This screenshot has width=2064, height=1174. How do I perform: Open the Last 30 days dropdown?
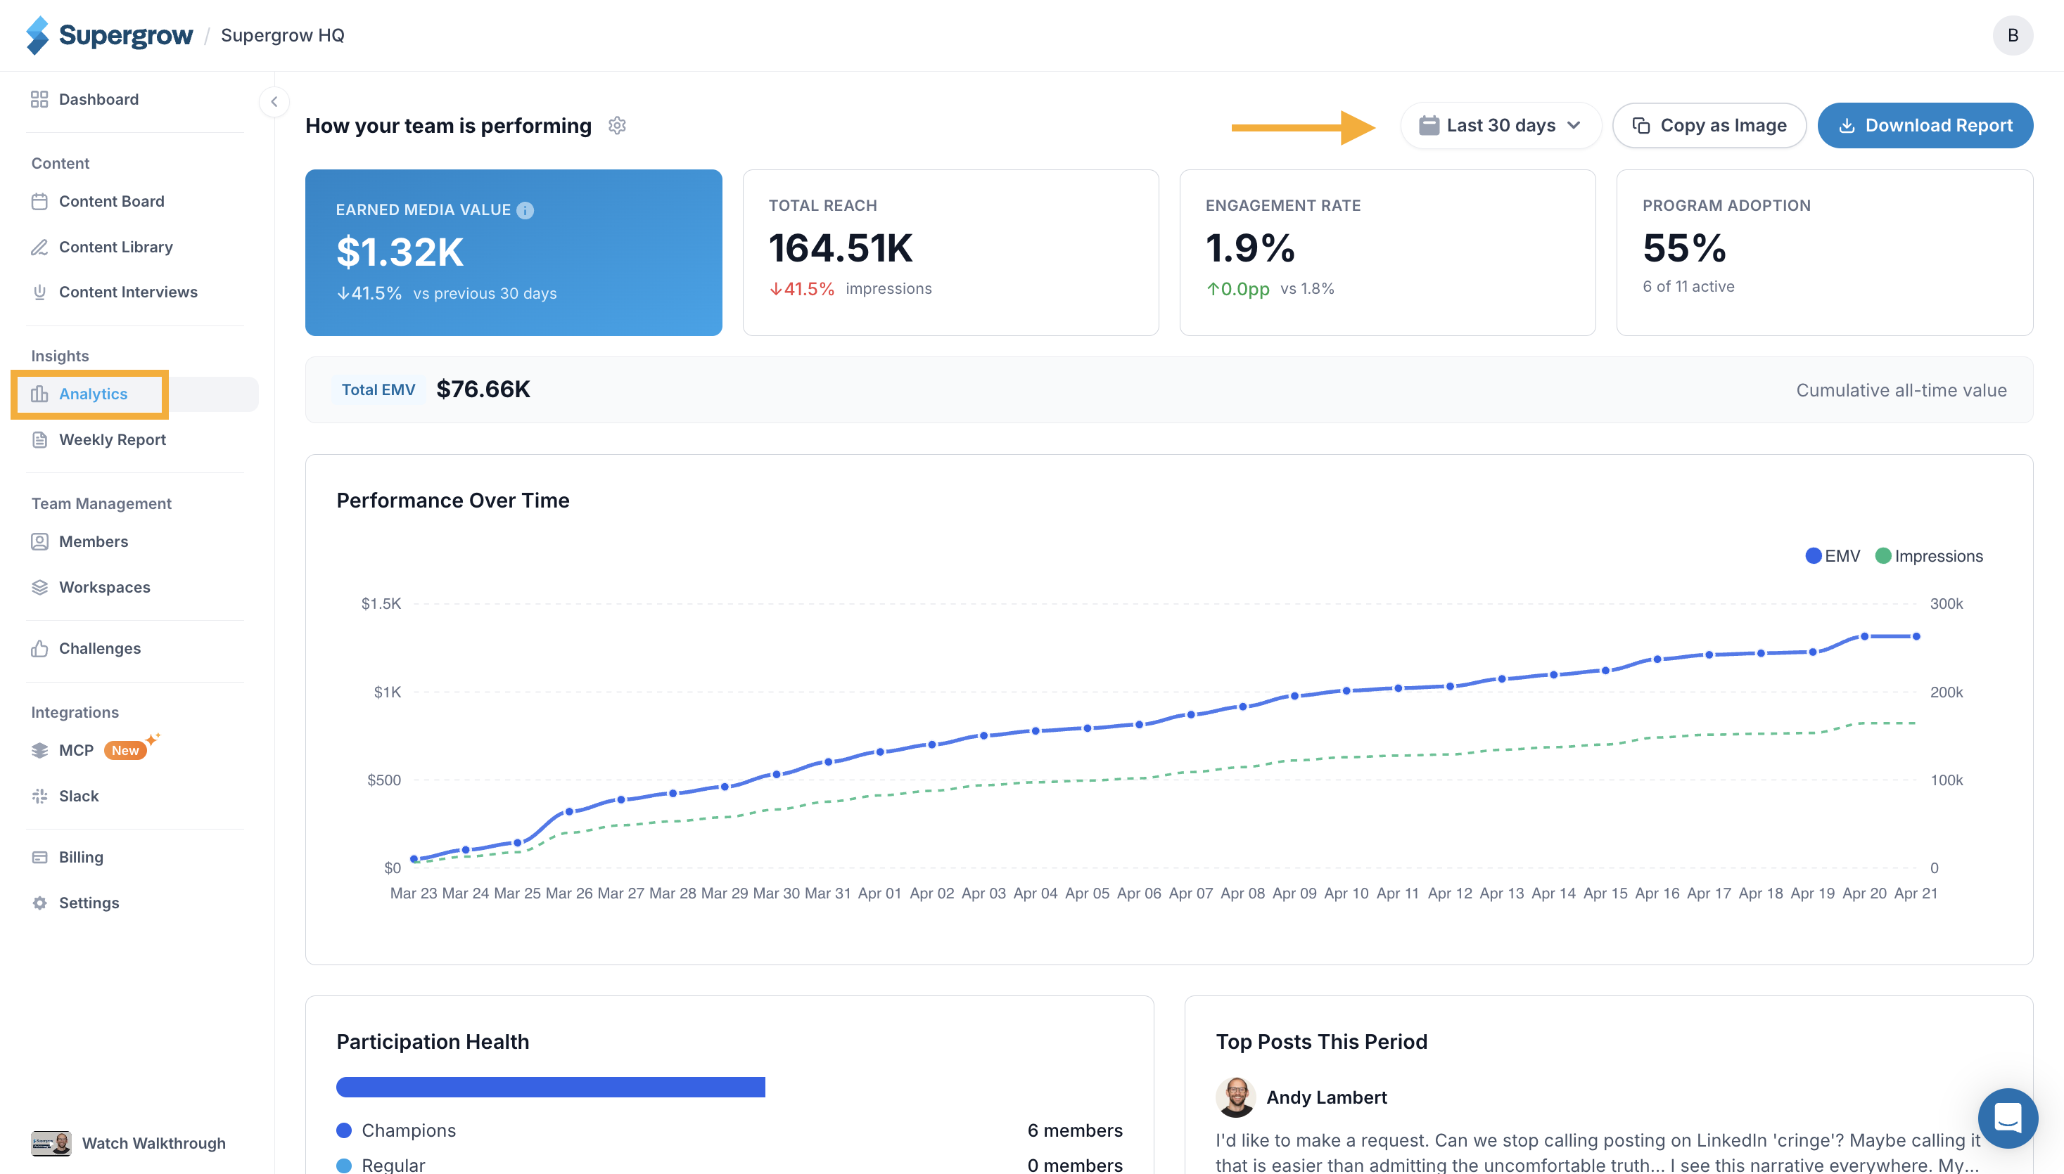[x=1500, y=125]
